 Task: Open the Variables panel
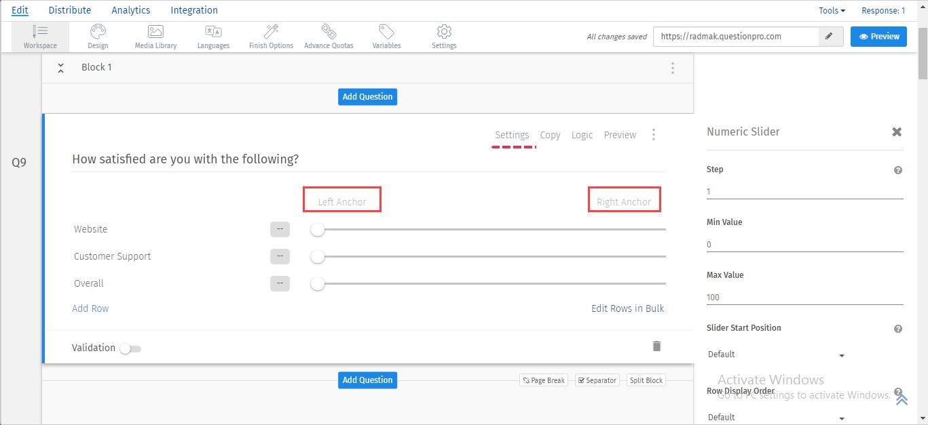click(386, 36)
